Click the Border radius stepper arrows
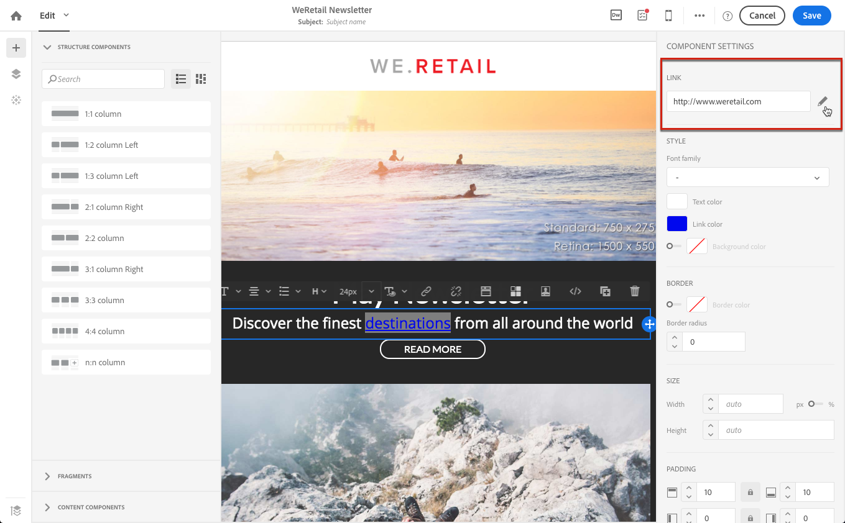This screenshot has height=523, width=845. pyautogui.click(x=675, y=342)
